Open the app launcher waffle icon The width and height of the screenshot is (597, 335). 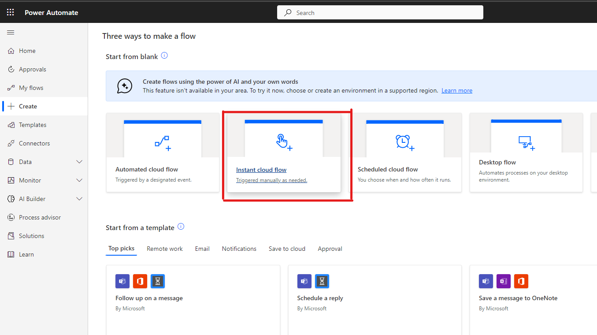click(x=11, y=12)
